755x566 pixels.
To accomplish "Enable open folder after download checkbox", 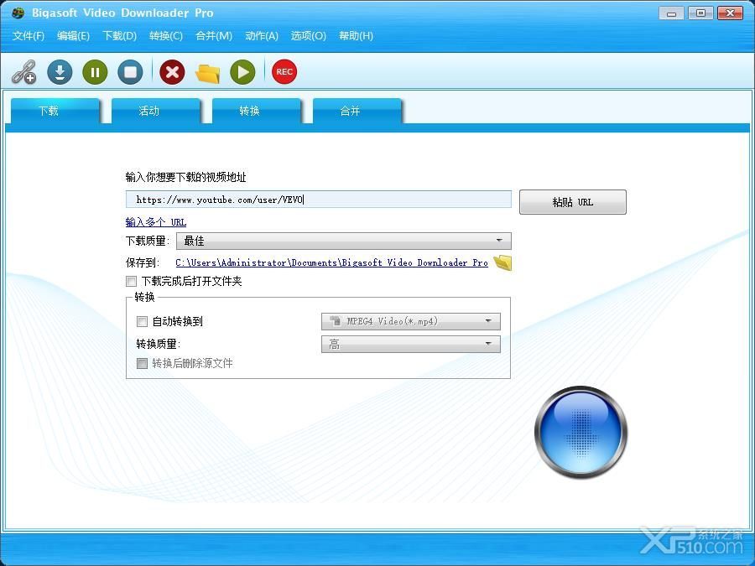I will (131, 281).
